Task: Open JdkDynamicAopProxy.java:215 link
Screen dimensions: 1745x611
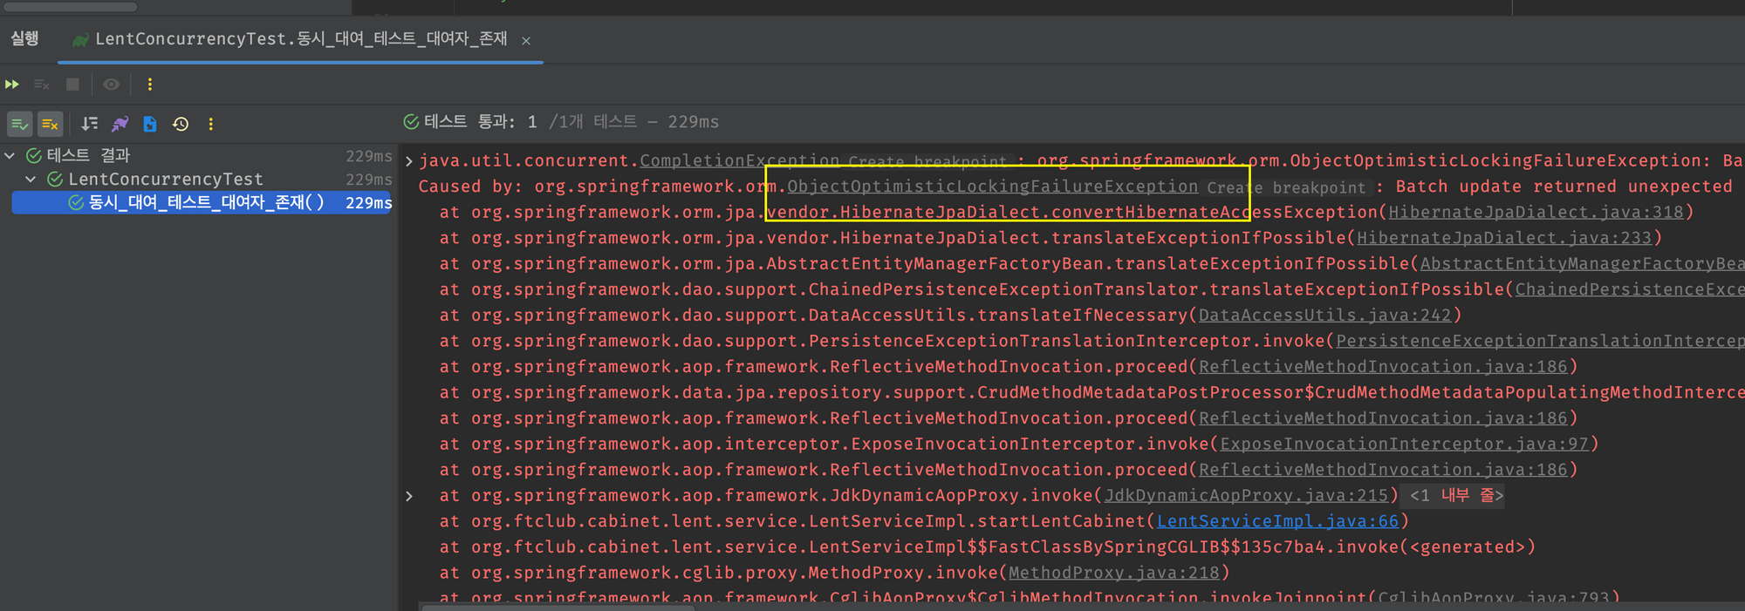Action: 1246,496
